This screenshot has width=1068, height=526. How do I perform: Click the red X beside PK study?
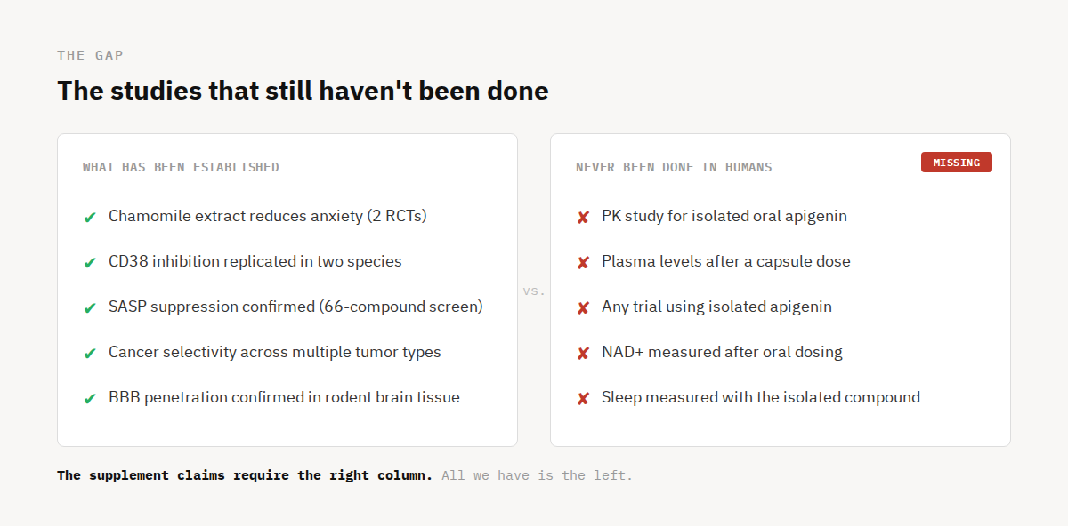pos(583,217)
